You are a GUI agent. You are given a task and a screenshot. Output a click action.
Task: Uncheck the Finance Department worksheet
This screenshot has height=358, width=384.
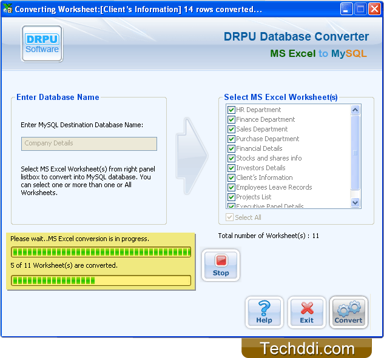point(231,119)
